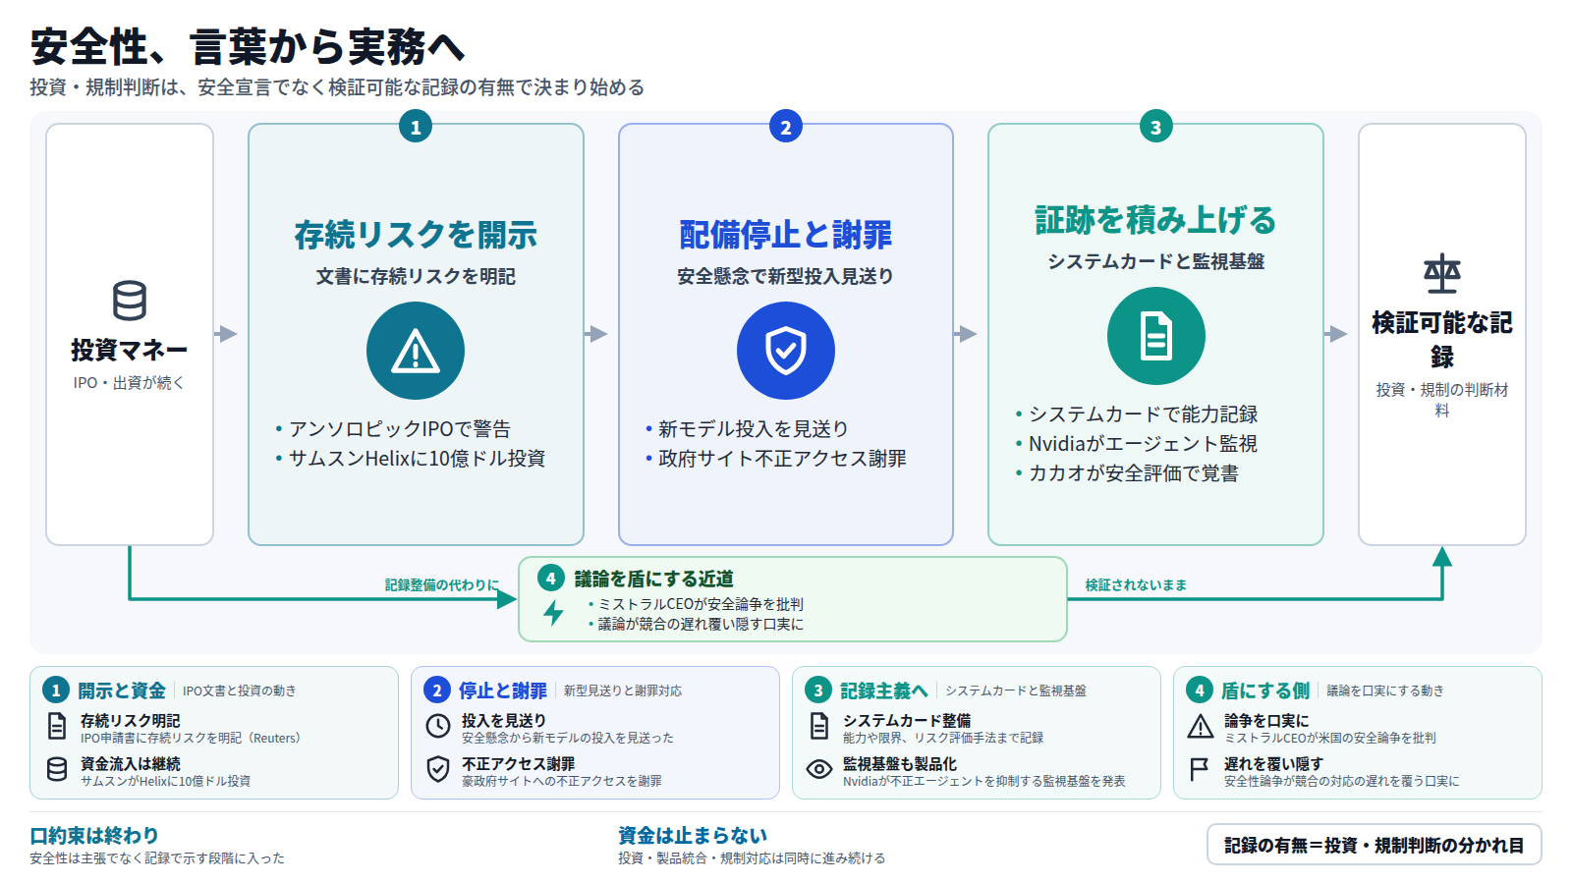Click the footer heading 口約束は終わり
Image resolution: width=1572 pixels, height=884 pixels.
point(94,836)
